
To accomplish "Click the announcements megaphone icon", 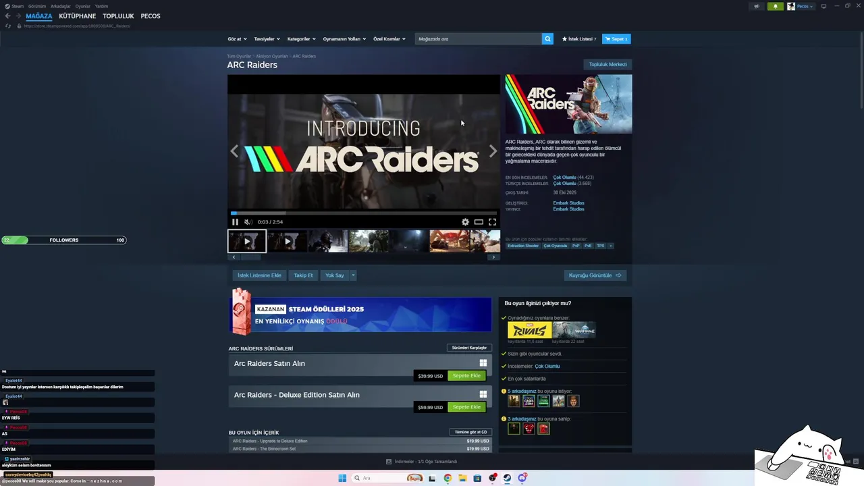I will coord(757,6).
